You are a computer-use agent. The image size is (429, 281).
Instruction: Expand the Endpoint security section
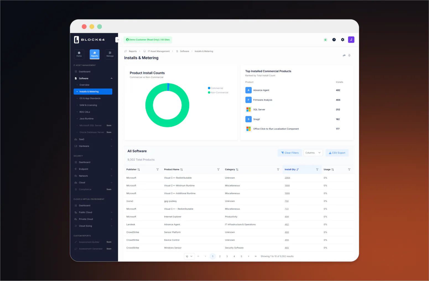(x=93, y=169)
